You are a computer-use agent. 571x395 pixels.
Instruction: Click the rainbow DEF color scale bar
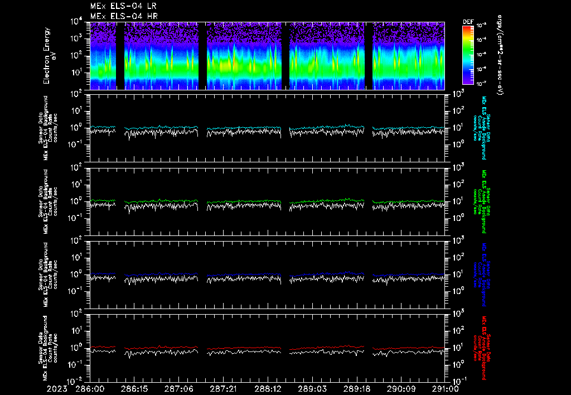coord(468,55)
